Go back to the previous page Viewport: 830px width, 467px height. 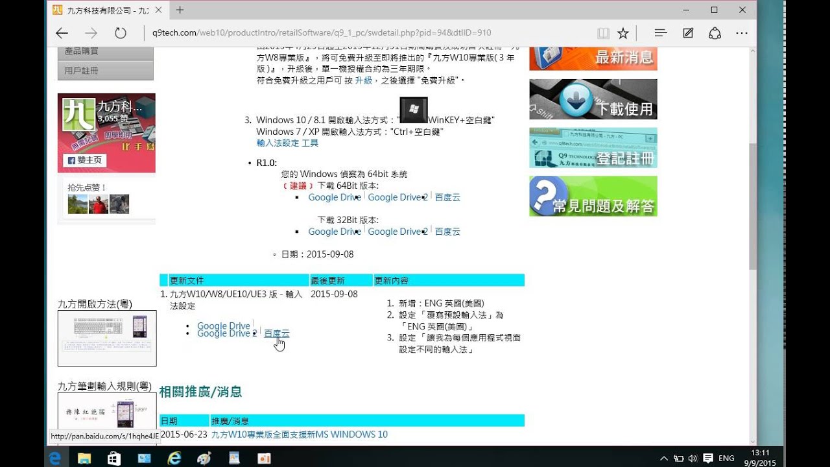(x=62, y=33)
